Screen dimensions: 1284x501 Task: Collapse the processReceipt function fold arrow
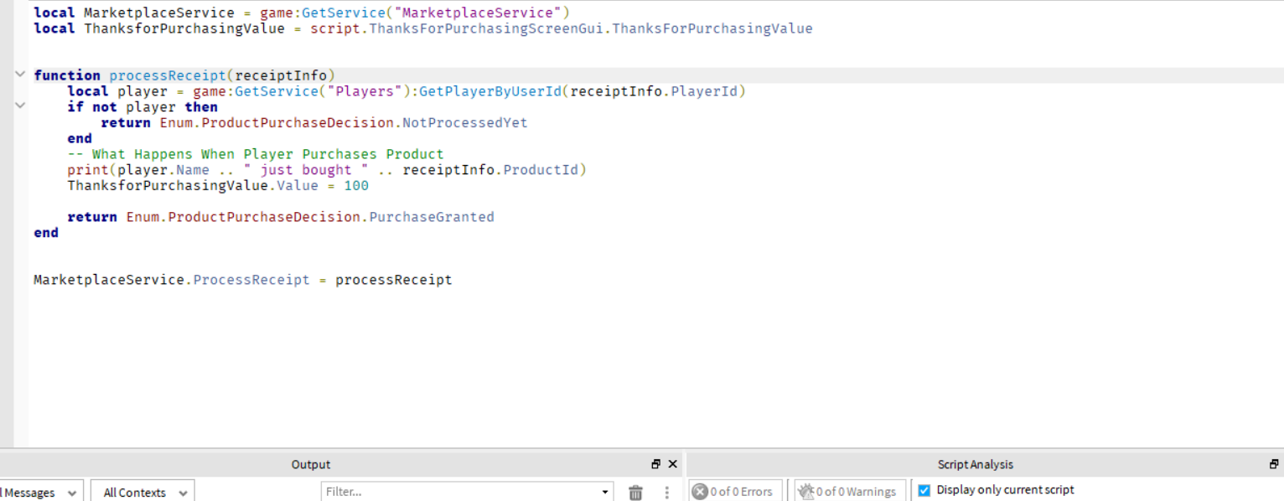20,75
